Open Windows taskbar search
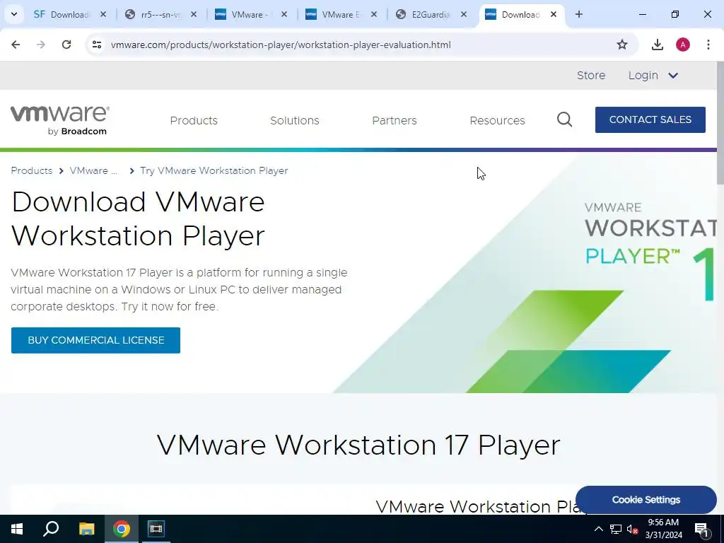The image size is (724, 543). [51, 529]
